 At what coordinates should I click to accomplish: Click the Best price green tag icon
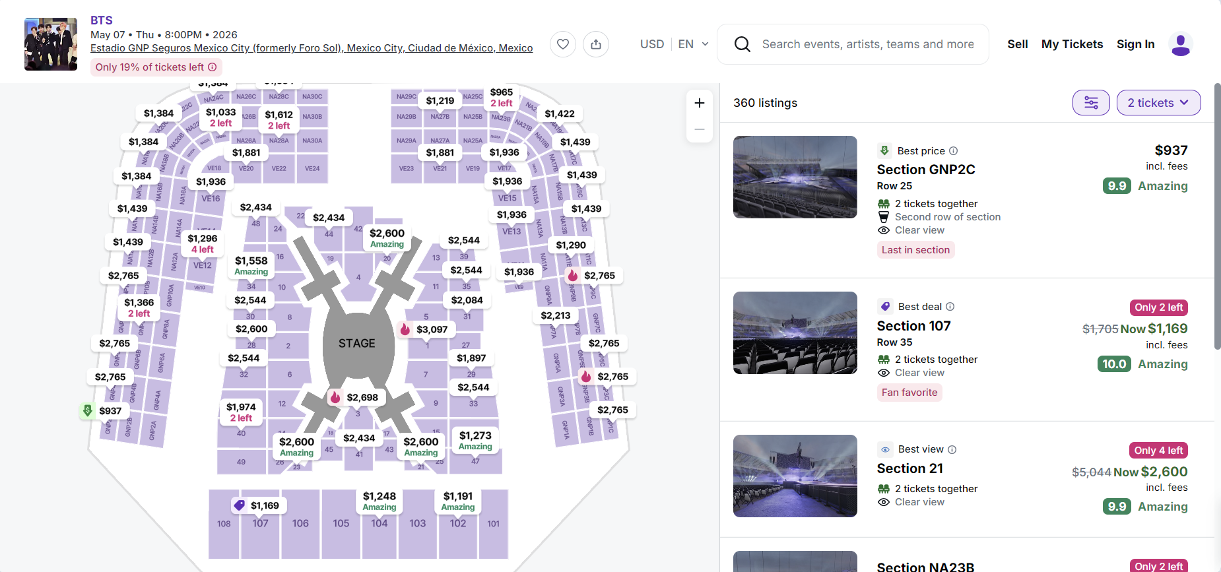point(884,151)
